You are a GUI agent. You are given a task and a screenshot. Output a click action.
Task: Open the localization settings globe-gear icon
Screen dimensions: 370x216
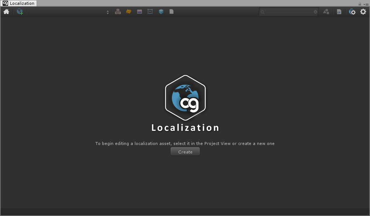click(352, 11)
